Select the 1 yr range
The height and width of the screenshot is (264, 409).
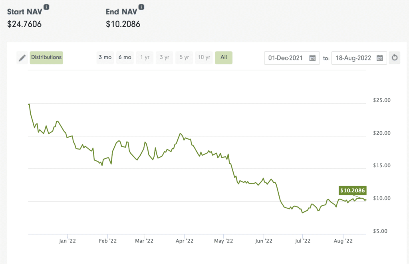coord(145,58)
